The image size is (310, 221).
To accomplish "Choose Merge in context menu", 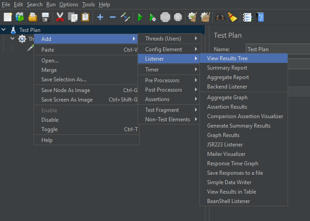I will point(86,70).
